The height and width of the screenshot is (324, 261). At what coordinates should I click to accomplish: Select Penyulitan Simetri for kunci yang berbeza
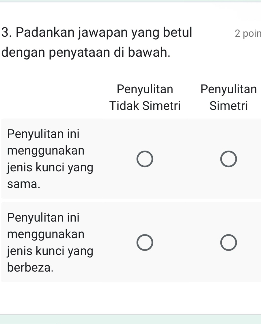(x=228, y=242)
